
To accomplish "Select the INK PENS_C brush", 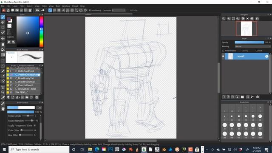I will 23,92.
